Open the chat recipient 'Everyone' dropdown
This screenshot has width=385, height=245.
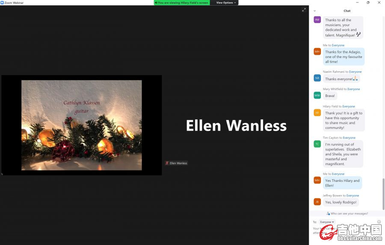327,222
